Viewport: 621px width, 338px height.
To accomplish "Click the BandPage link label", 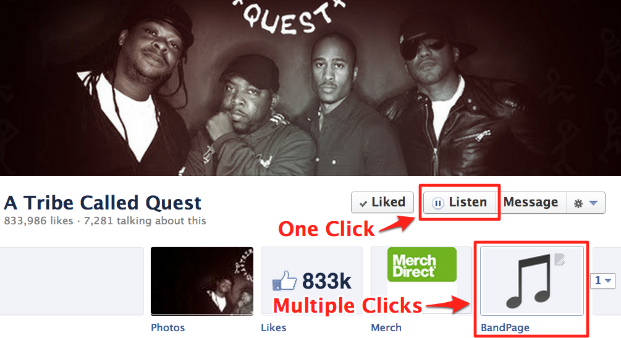I will (505, 327).
